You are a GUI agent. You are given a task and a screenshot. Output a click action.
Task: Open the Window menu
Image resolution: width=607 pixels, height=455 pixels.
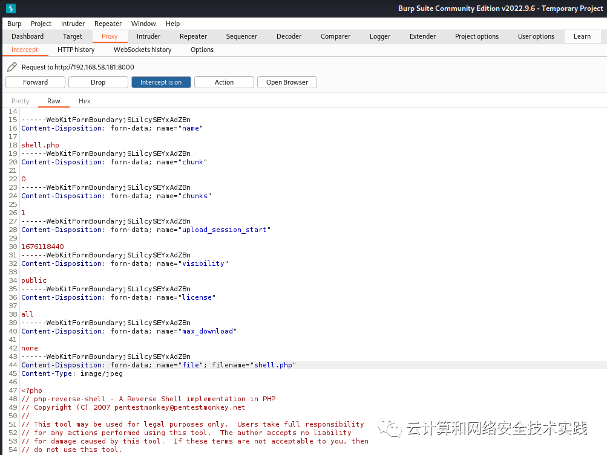click(143, 24)
